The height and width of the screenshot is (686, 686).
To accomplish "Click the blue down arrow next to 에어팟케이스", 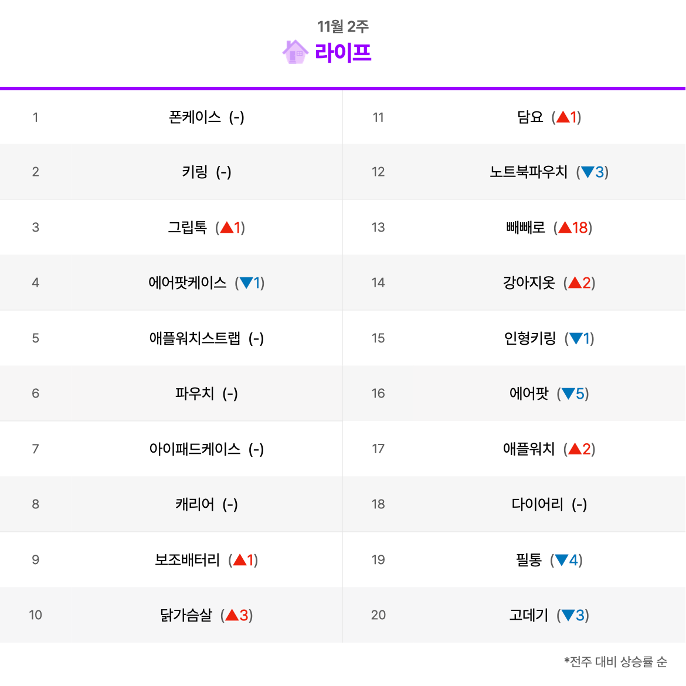I will click(246, 283).
